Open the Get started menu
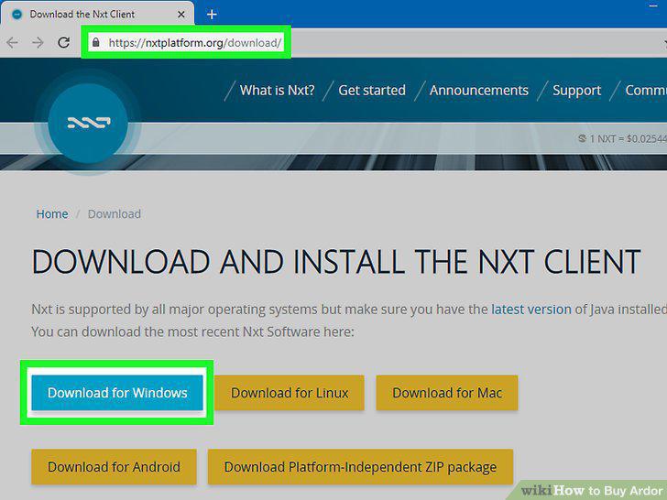The image size is (667, 500). [x=372, y=90]
